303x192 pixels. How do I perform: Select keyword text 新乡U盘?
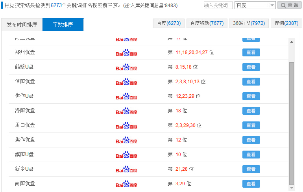point(24,169)
